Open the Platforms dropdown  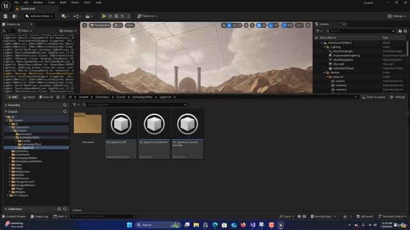coord(147,16)
